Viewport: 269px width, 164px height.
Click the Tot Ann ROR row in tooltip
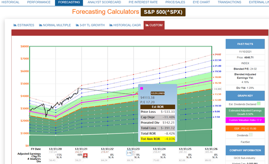pyautogui.click(x=158, y=139)
